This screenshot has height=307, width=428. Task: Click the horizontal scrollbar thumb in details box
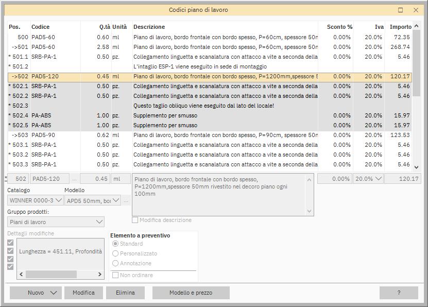[50, 275]
